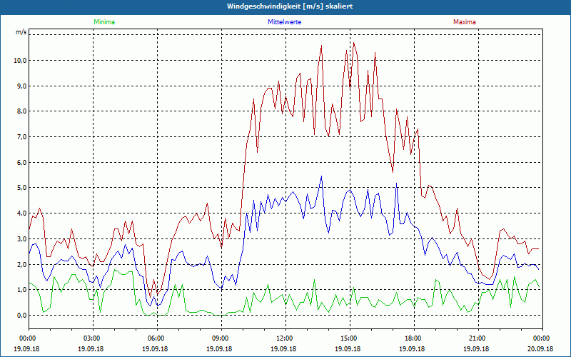Click the 03:00 time axis label
Viewport: 571px width, 357px height.
93,338
